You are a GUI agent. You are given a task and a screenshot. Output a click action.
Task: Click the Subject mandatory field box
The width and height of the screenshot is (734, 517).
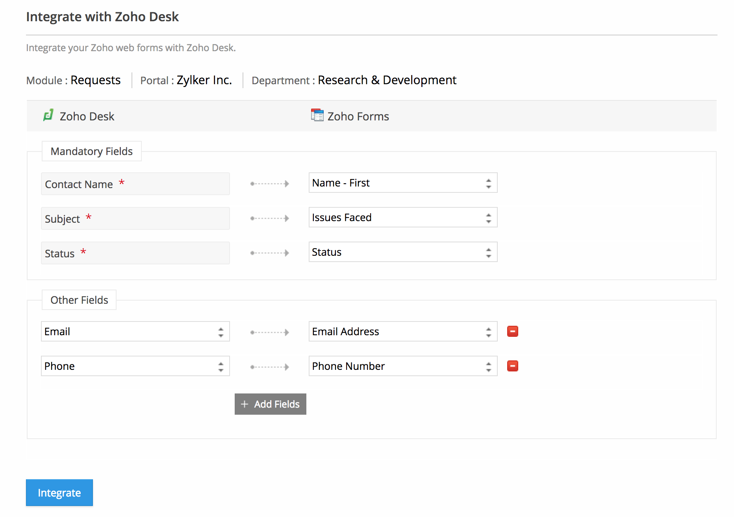pyautogui.click(x=135, y=218)
